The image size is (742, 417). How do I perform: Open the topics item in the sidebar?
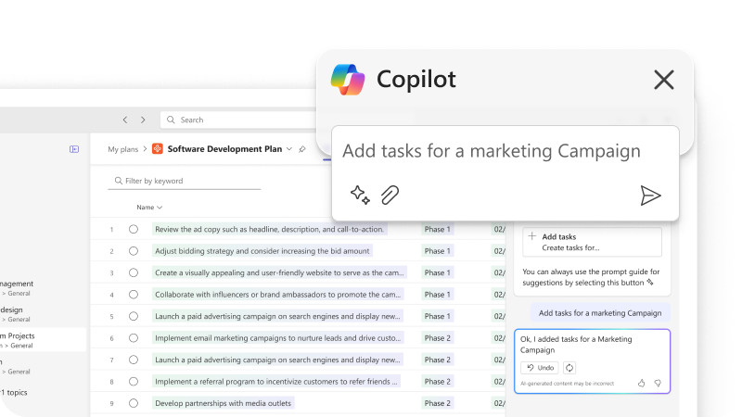14,392
